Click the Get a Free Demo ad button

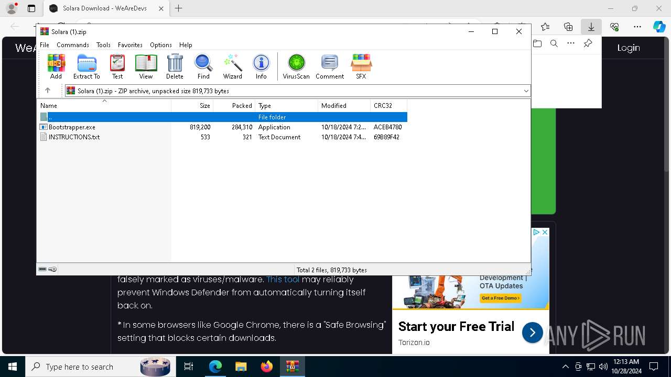pos(501,298)
